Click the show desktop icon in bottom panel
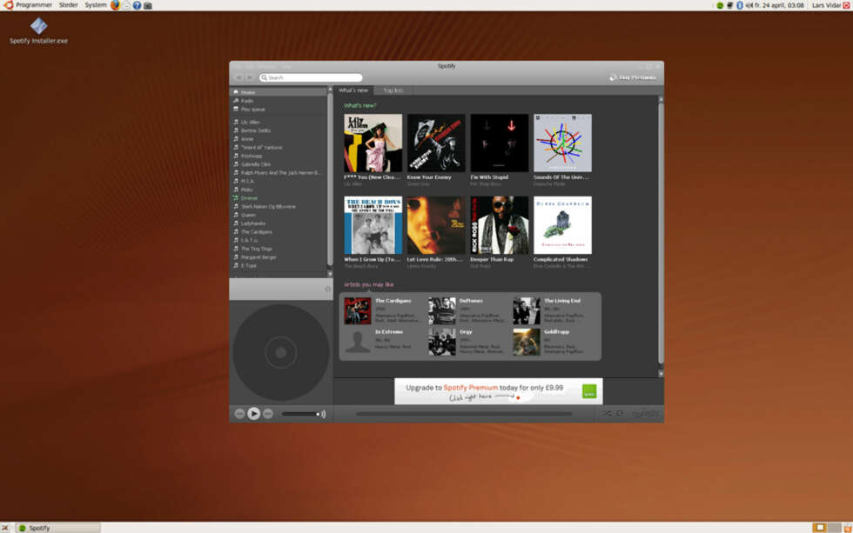Viewport: 853px width, 533px height. click(5, 528)
